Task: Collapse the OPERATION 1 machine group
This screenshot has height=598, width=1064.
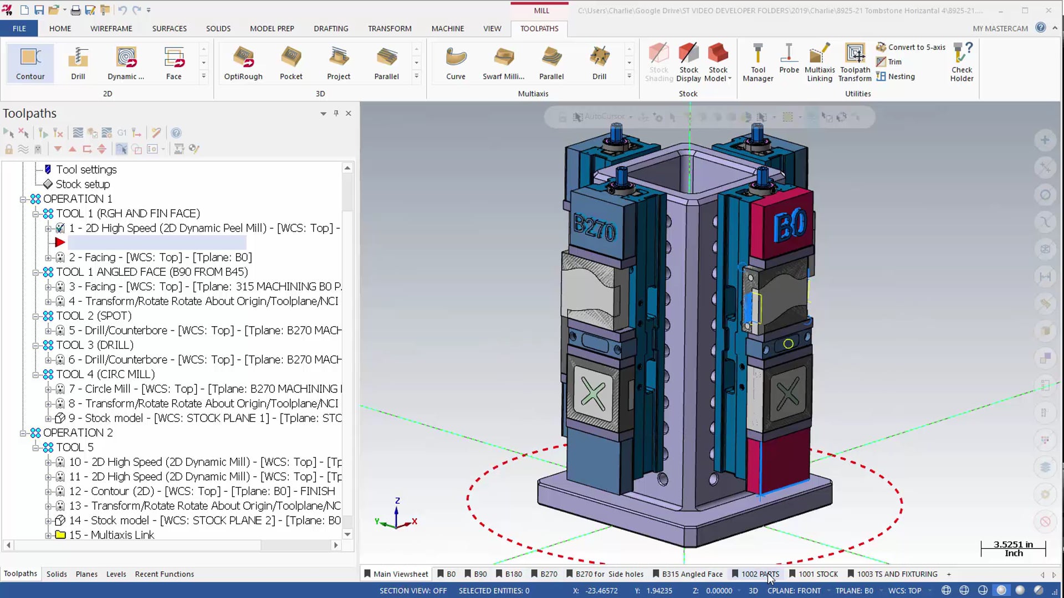Action: click(x=23, y=199)
